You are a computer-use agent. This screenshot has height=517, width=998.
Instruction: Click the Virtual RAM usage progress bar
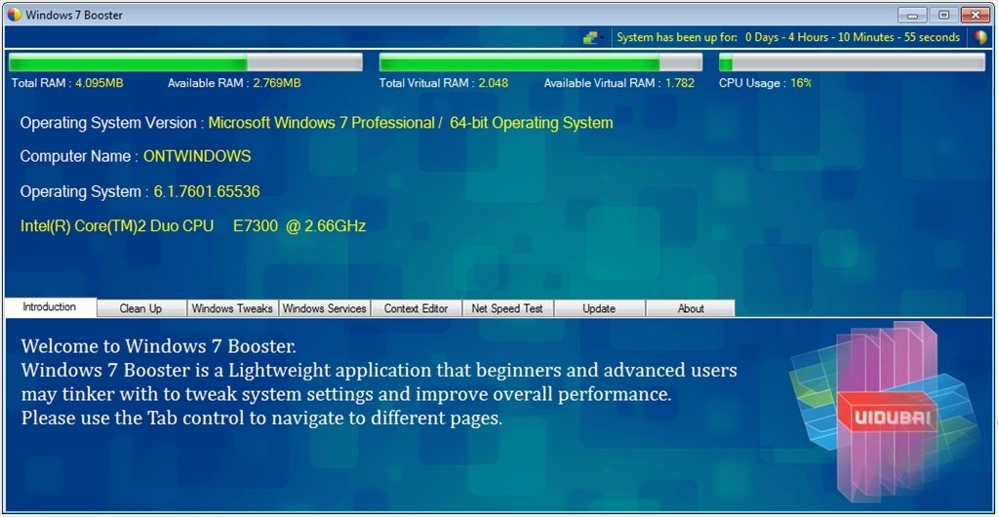[x=541, y=62]
